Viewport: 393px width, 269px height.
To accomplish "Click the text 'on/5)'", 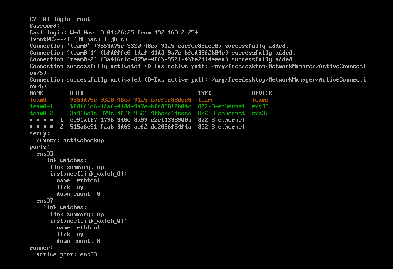I will [x=38, y=73].
